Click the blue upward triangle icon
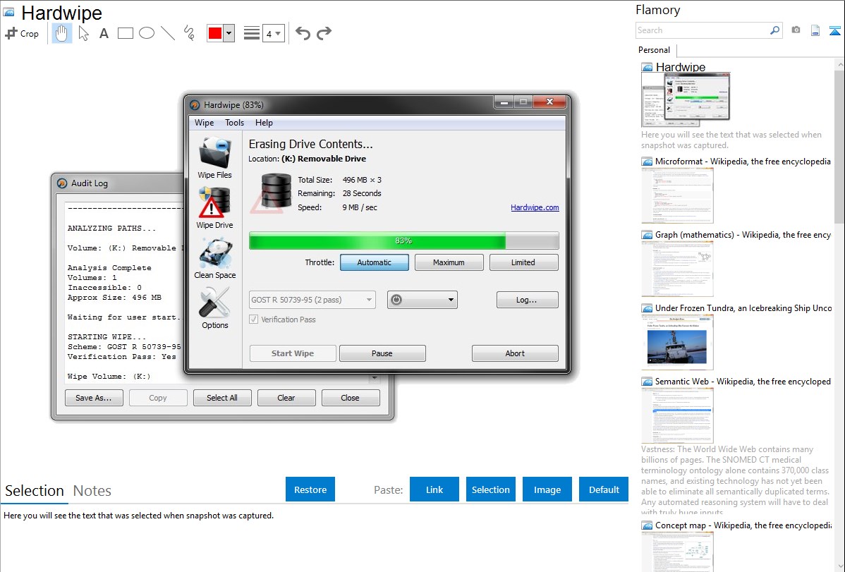This screenshot has height=572, width=845. click(x=834, y=30)
